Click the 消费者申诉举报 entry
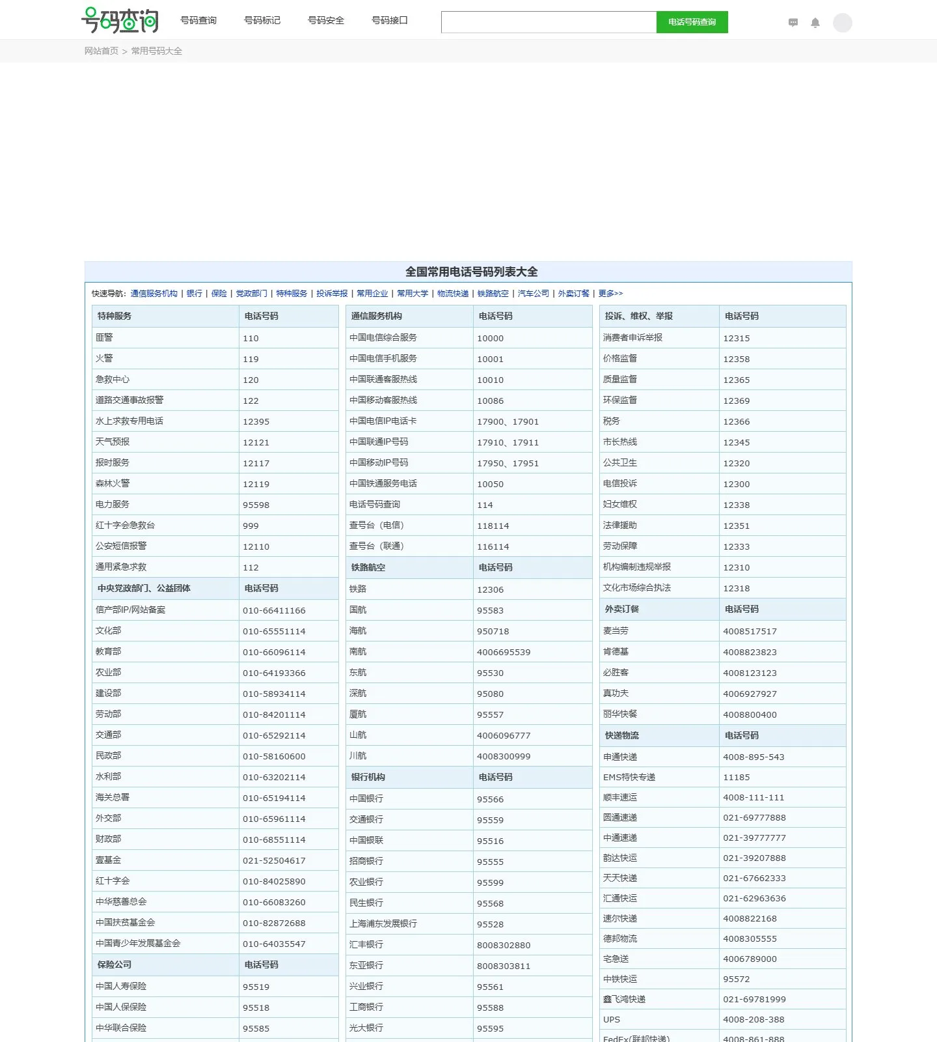Screen dimensions: 937x1042 point(632,337)
